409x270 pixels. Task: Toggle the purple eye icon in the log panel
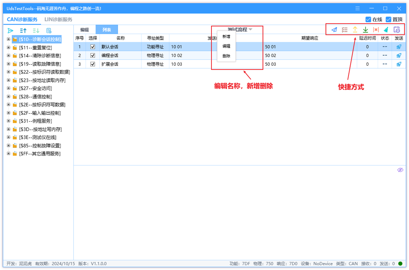point(400,170)
